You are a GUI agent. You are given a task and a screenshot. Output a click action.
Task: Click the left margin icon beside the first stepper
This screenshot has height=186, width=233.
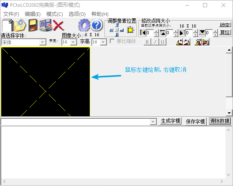(143, 33)
